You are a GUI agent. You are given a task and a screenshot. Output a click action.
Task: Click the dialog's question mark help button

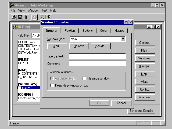(126, 22)
